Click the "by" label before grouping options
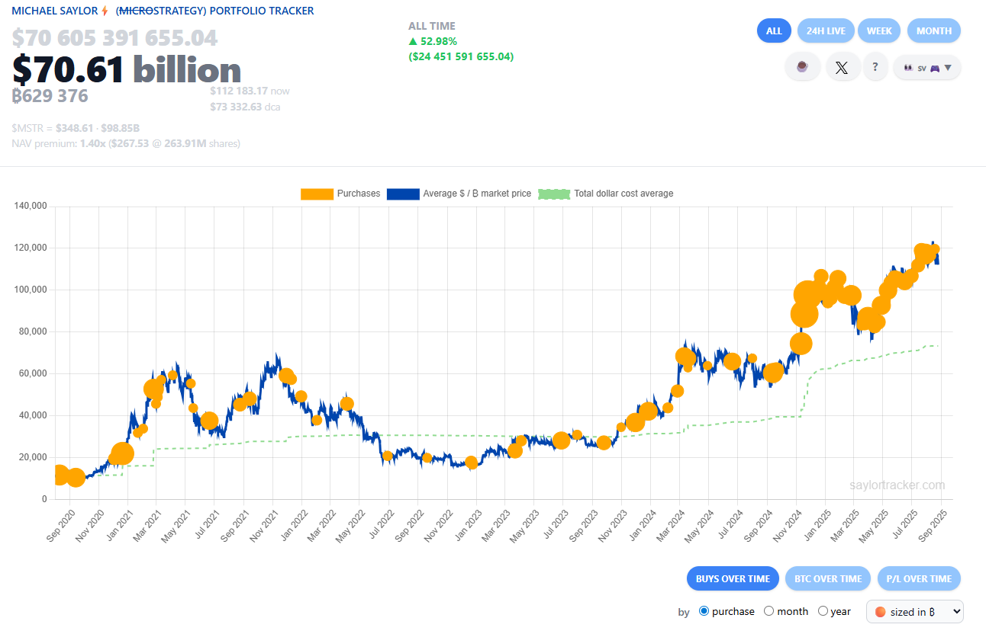 684,612
